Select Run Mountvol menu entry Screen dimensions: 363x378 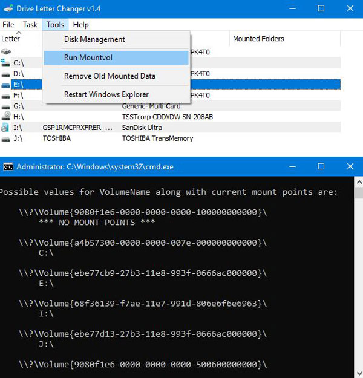pyautogui.click(x=88, y=57)
